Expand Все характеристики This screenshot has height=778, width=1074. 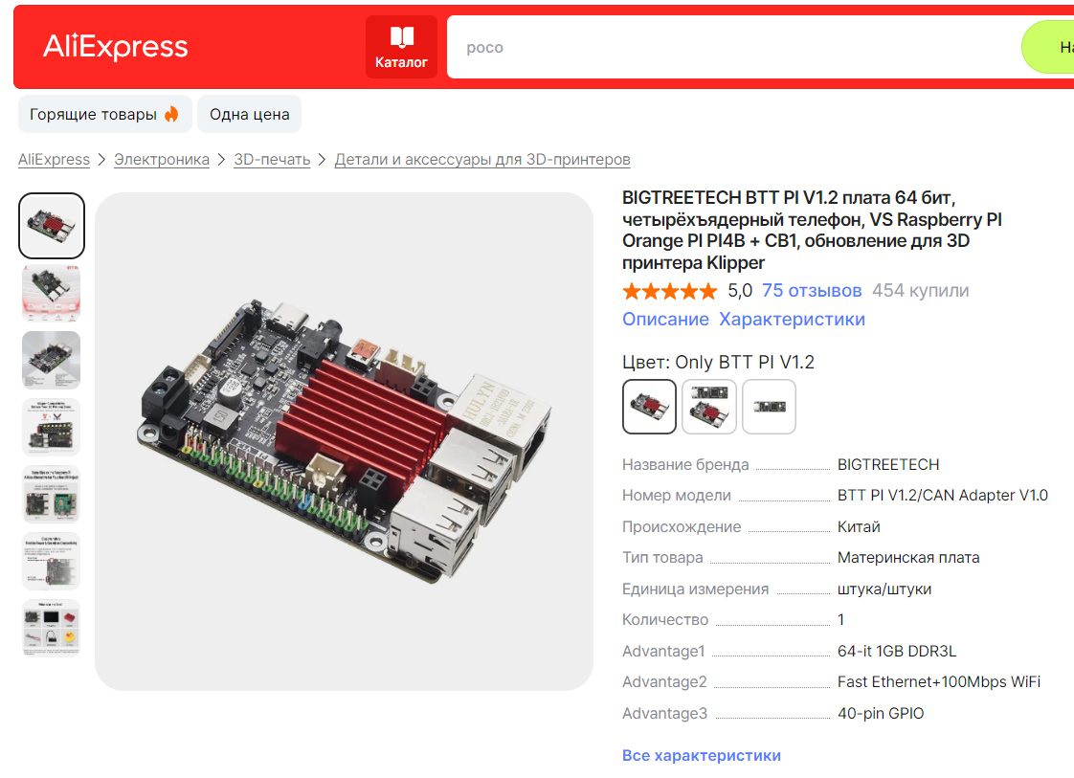click(702, 755)
